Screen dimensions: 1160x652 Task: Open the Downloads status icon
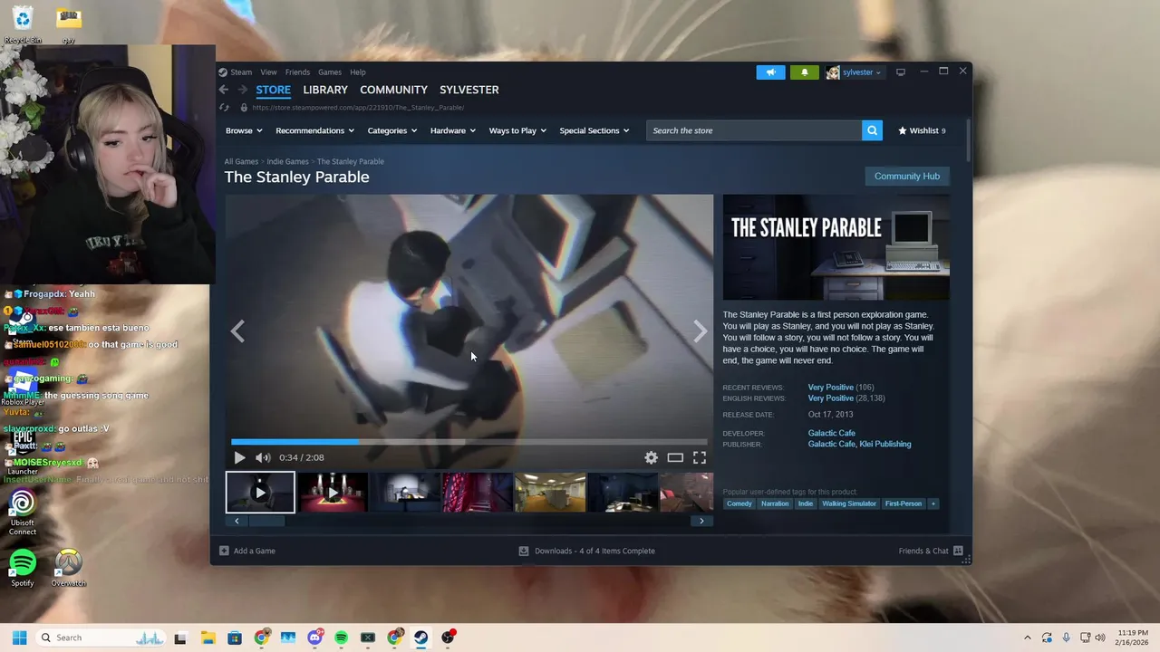click(523, 551)
